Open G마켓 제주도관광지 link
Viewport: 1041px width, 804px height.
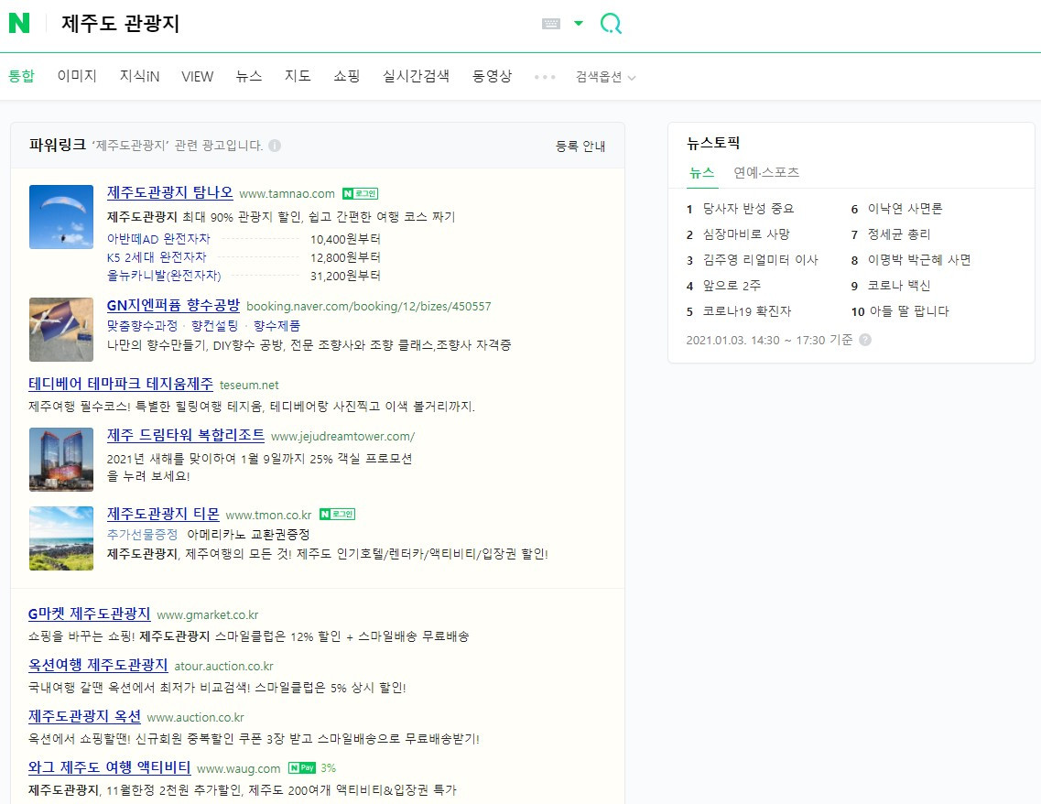(90, 614)
